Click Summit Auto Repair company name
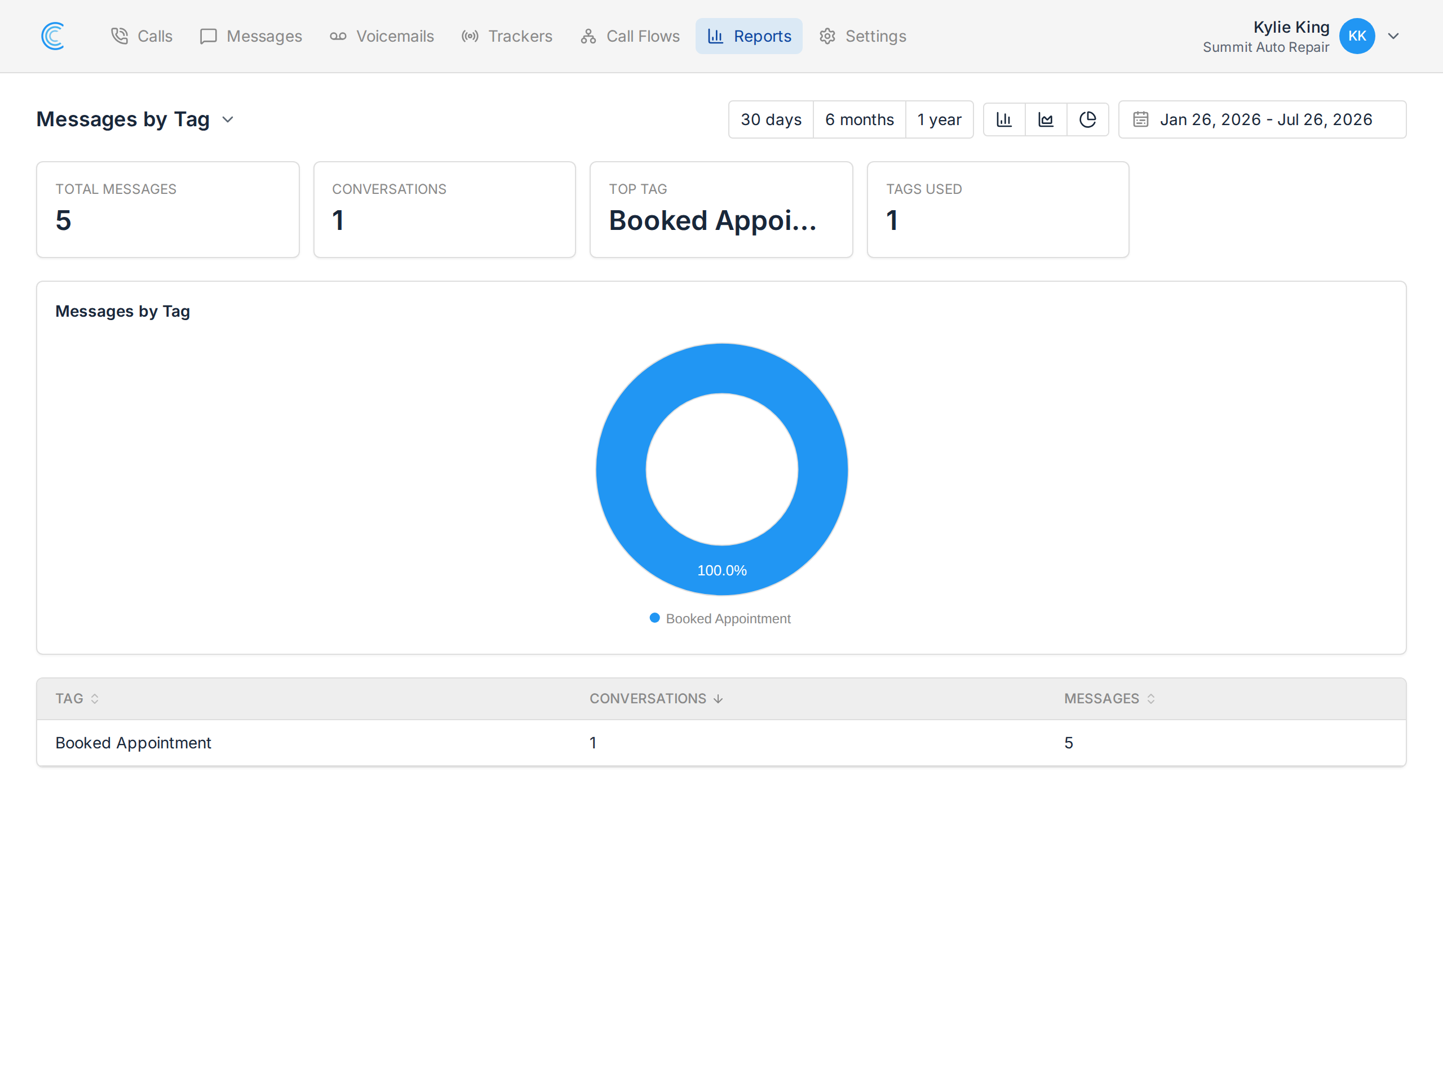Image resolution: width=1443 pixels, height=1082 pixels. tap(1265, 47)
